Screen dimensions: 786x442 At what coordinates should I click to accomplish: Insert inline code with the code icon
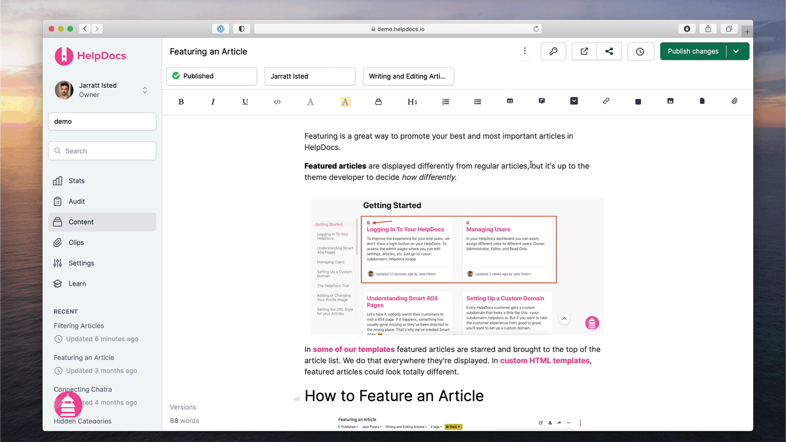coord(277,101)
